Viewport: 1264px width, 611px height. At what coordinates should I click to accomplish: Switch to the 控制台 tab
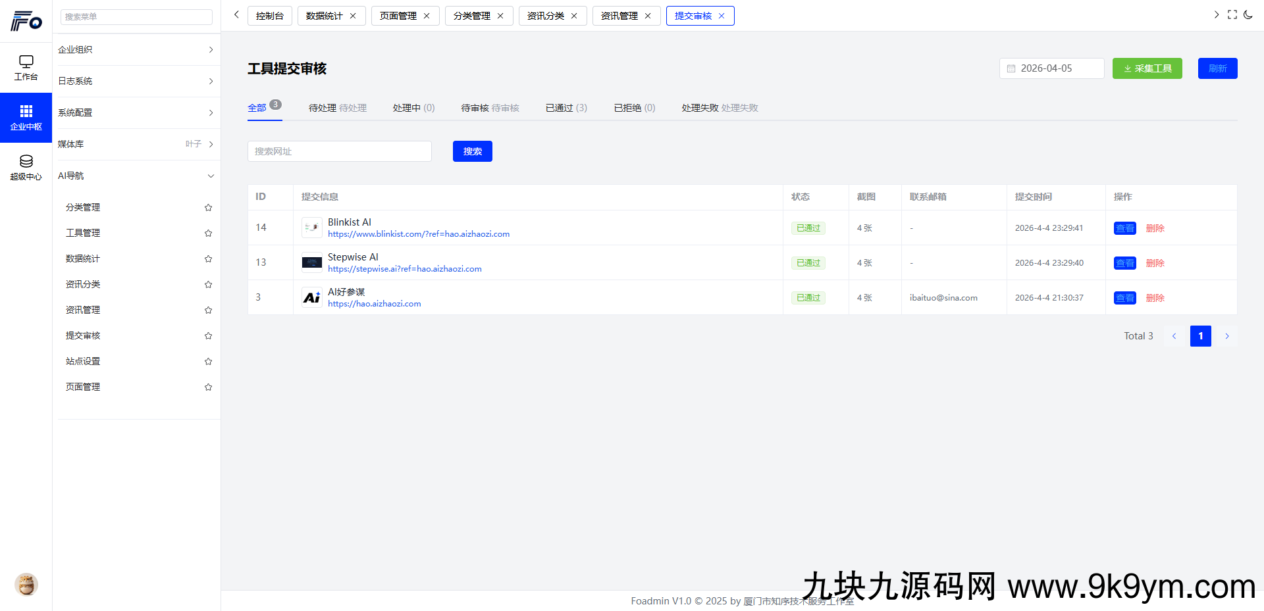(269, 15)
